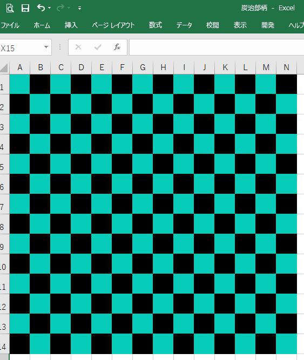Click the Save floppy disk icon
Image resolution: width=304 pixels, height=360 pixels.
tap(25, 8)
